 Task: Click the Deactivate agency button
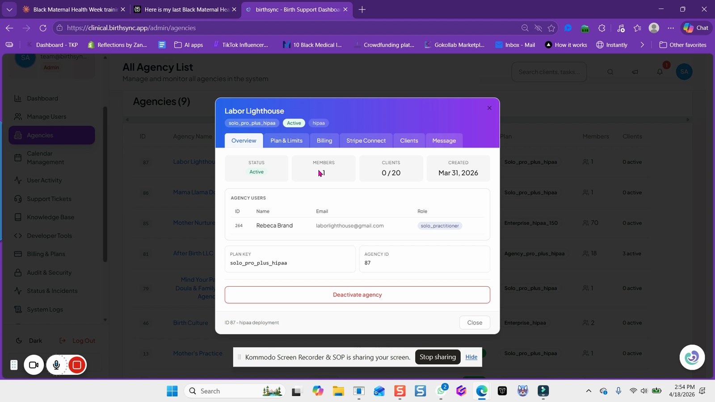tap(357, 295)
